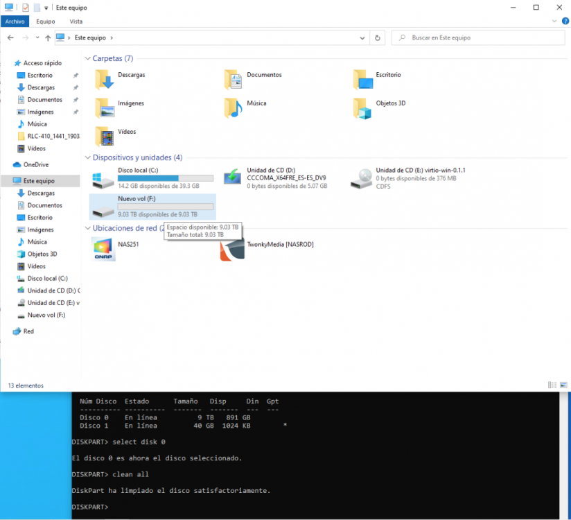The height and width of the screenshot is (520, 571).
Task: Open pinned Documentos under Acceso rápido
Action: (x=45, y=100)
